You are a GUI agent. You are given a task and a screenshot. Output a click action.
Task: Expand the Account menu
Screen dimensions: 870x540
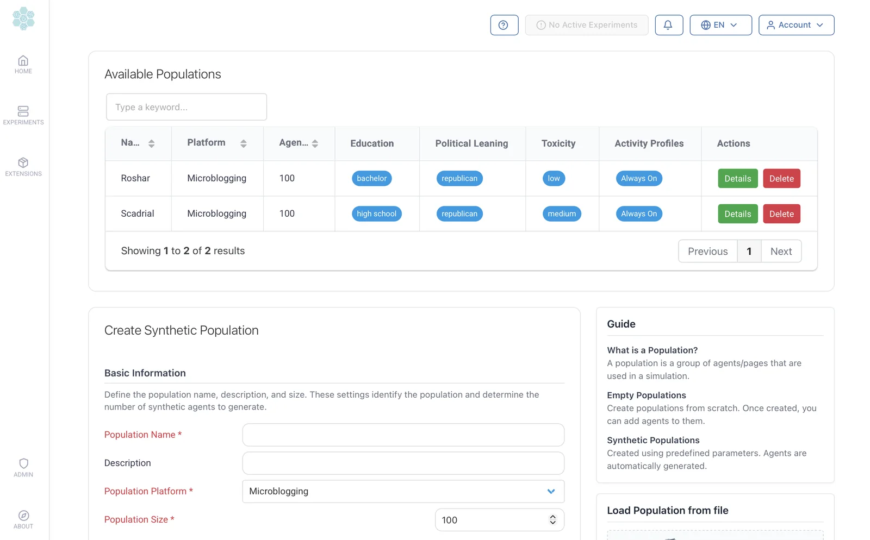pos(796,25)
